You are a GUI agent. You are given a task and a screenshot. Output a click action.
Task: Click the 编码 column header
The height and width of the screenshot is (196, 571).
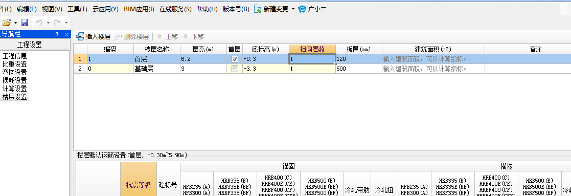[x=110, y=49]
